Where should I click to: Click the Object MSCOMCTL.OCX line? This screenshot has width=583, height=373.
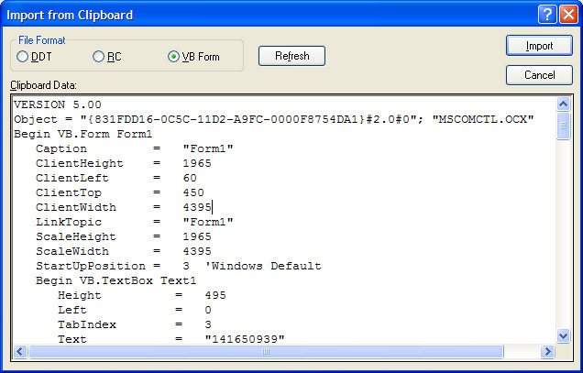coord(274,119)
